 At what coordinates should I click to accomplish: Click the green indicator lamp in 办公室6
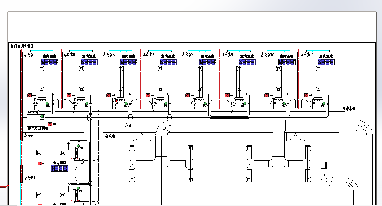click(x=126, y=104)
